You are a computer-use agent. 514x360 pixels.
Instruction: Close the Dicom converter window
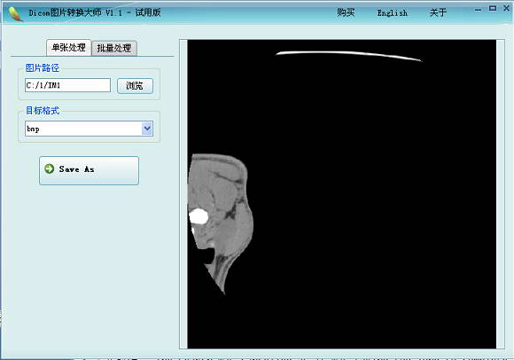(506, 9)
